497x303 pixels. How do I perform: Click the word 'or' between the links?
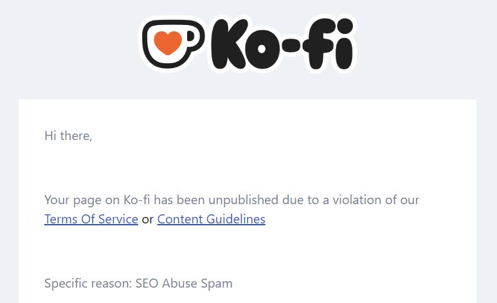pyautogui.click(x=148, y=220)
